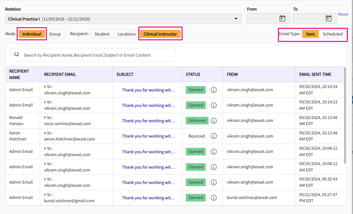Screen dimensions: 353x214
Task: Open subject link for Aaron Hotchner's email
Action: [148, 136]
